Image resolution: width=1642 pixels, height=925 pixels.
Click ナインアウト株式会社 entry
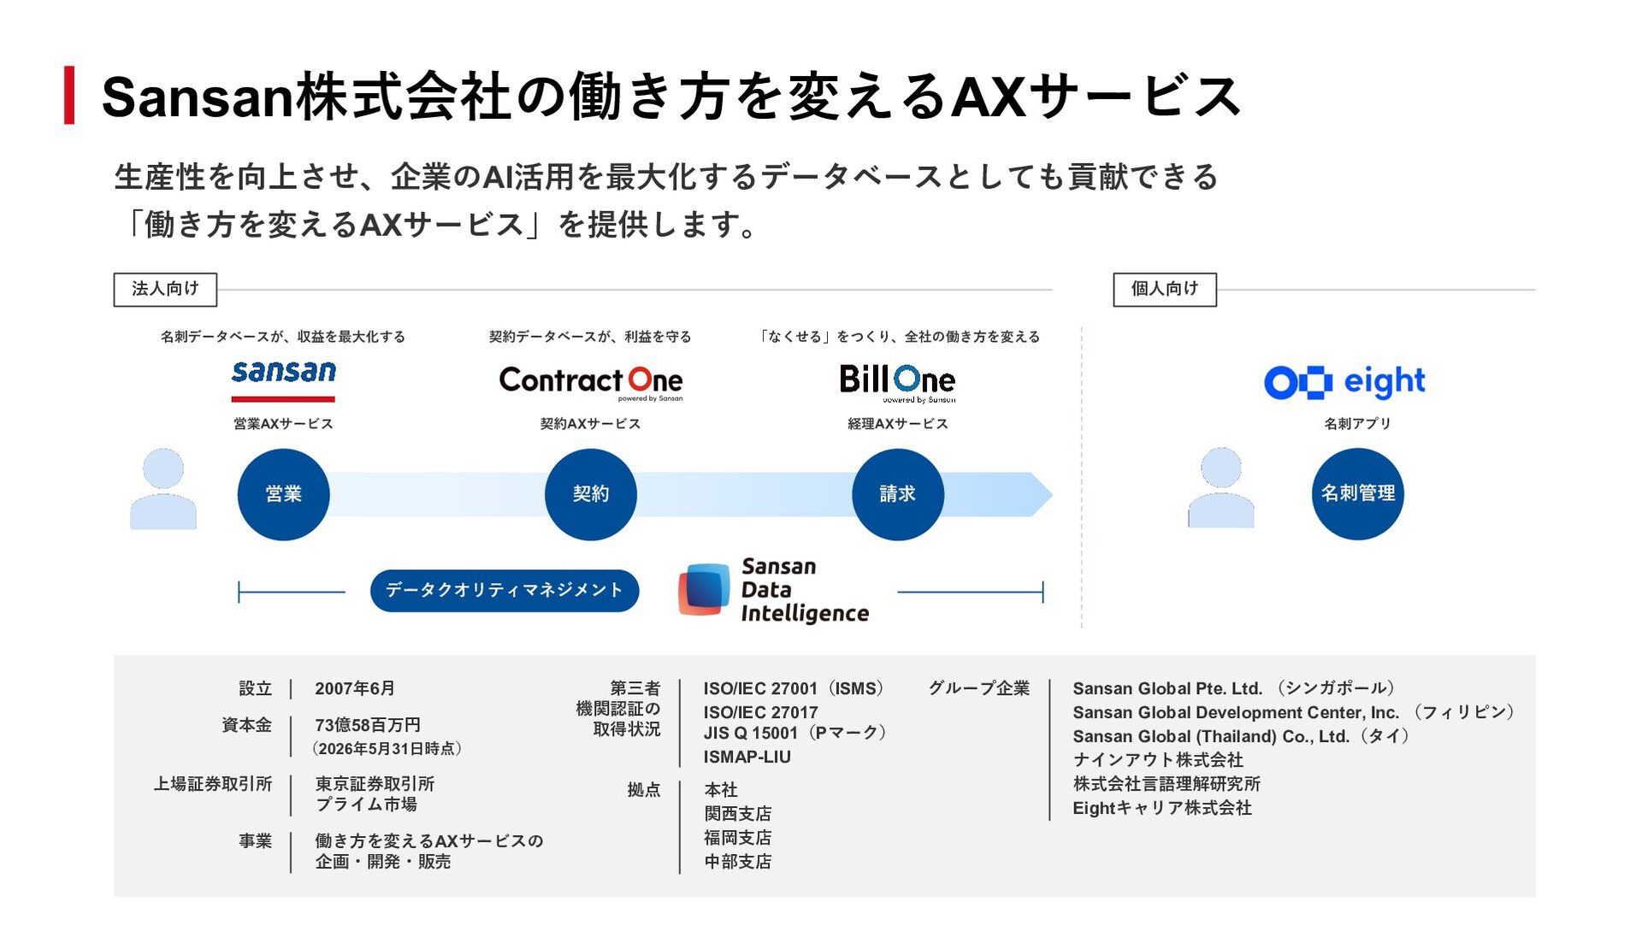coord(1158,761)
